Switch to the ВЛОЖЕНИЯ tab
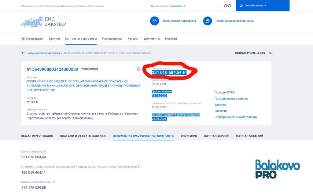The height and width of the screenshot is (195, 313). click(x=190, y=136)
